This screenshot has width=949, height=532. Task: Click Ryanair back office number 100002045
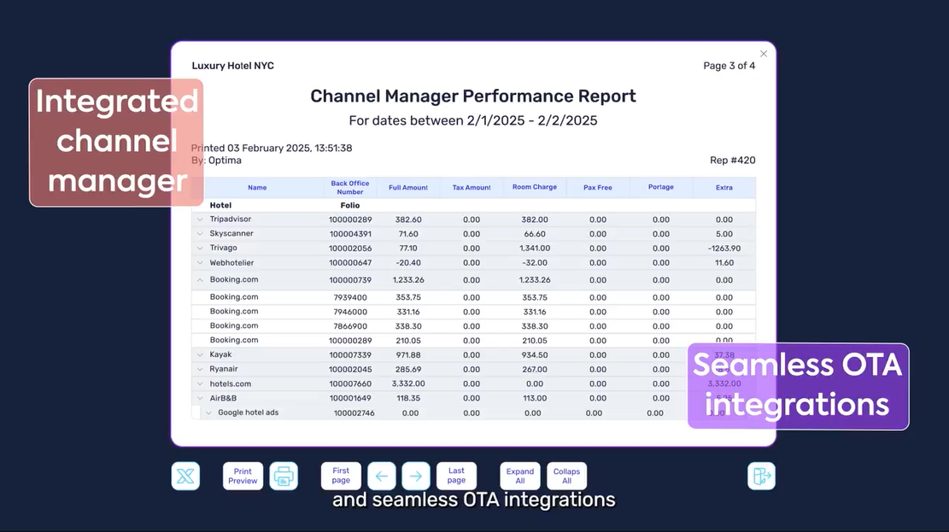pyautogui.click(x=350, y=369)
